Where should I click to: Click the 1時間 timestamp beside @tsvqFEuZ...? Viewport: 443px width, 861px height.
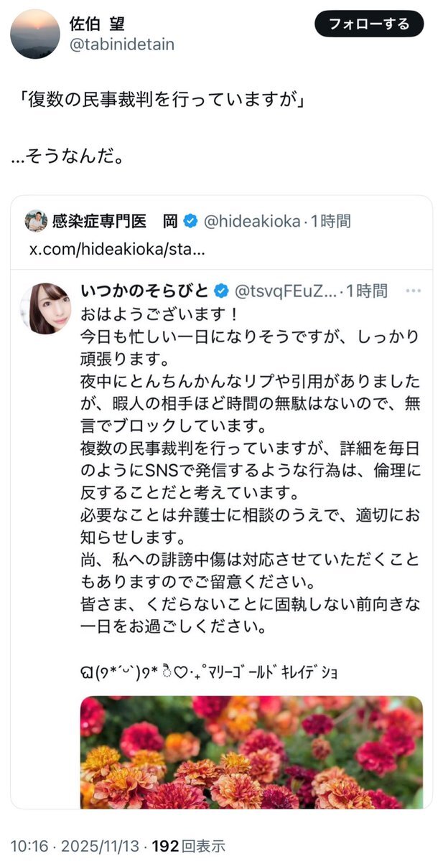click(x=365, y=291)
